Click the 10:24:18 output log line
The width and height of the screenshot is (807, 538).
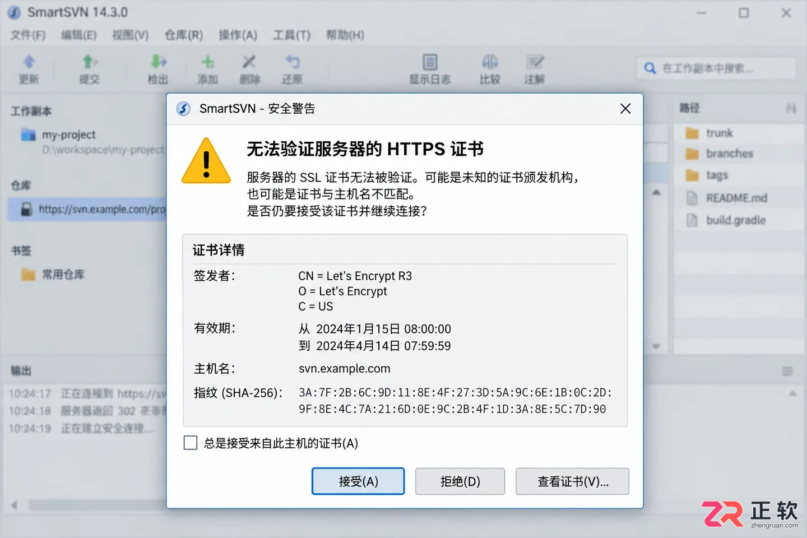pyautogui.click(x=87, y=411)
